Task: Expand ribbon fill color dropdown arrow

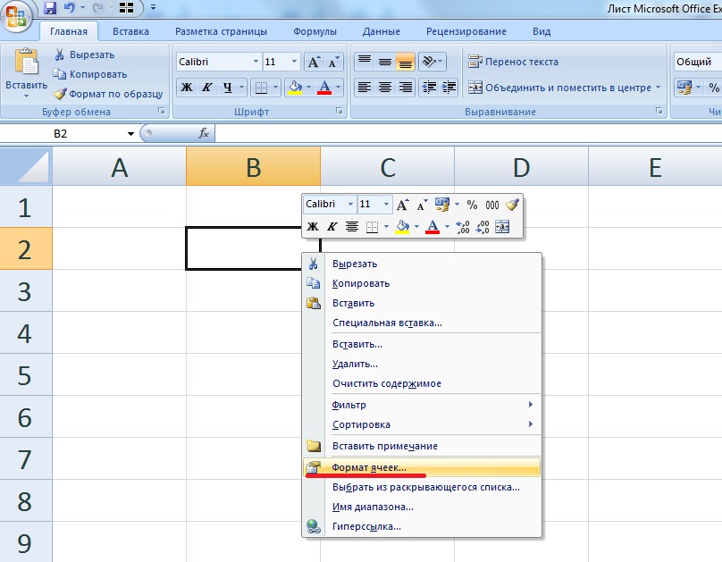Action: pos(308,88)
